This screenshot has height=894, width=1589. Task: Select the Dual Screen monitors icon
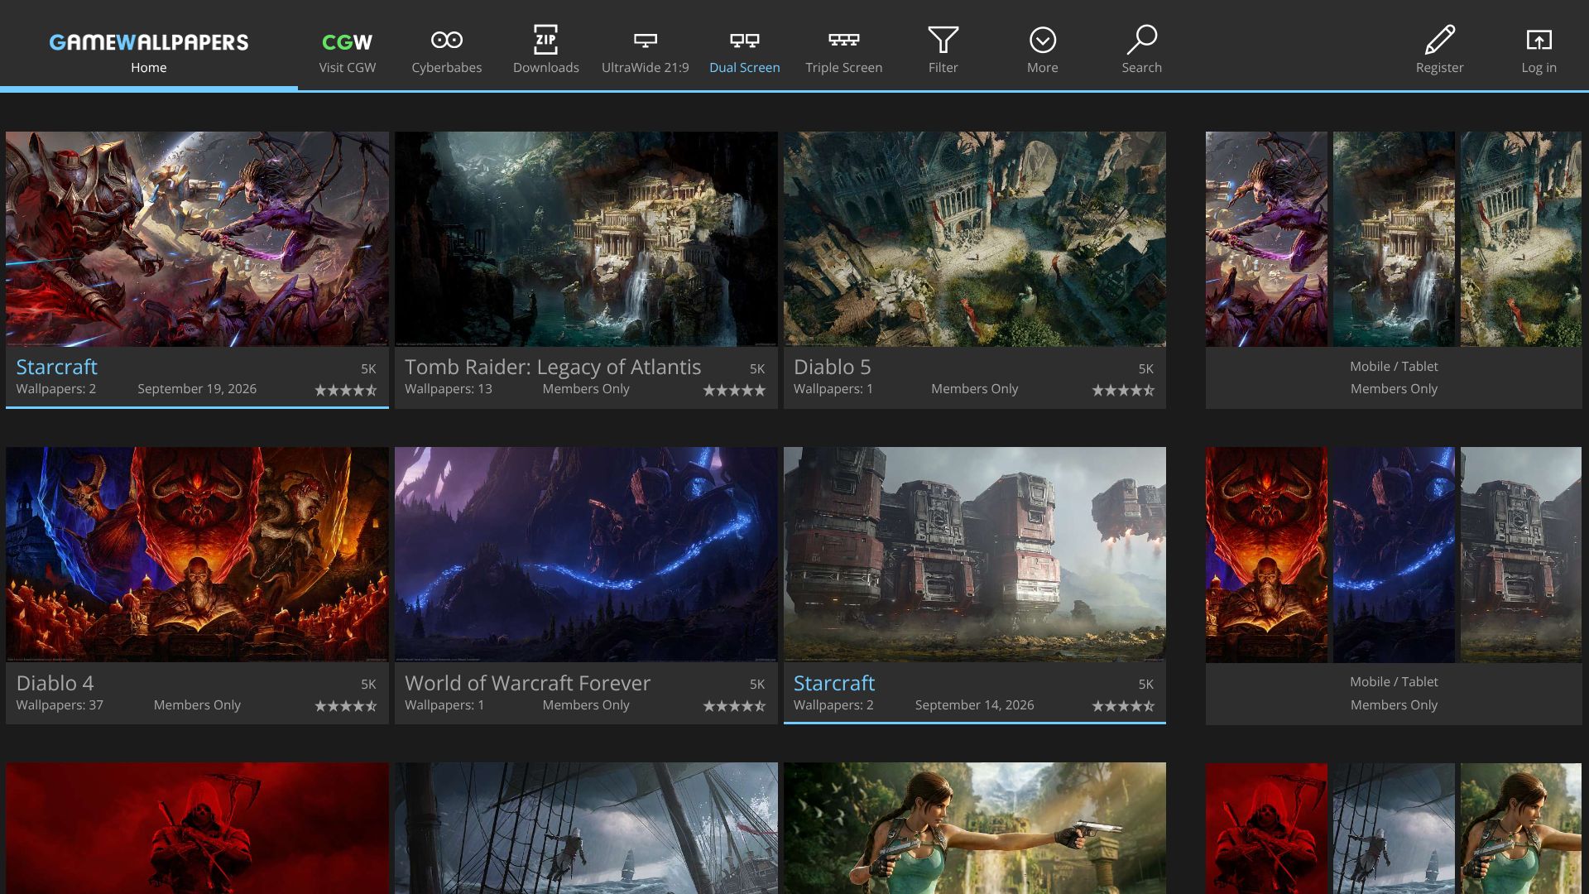pos(744,40)
